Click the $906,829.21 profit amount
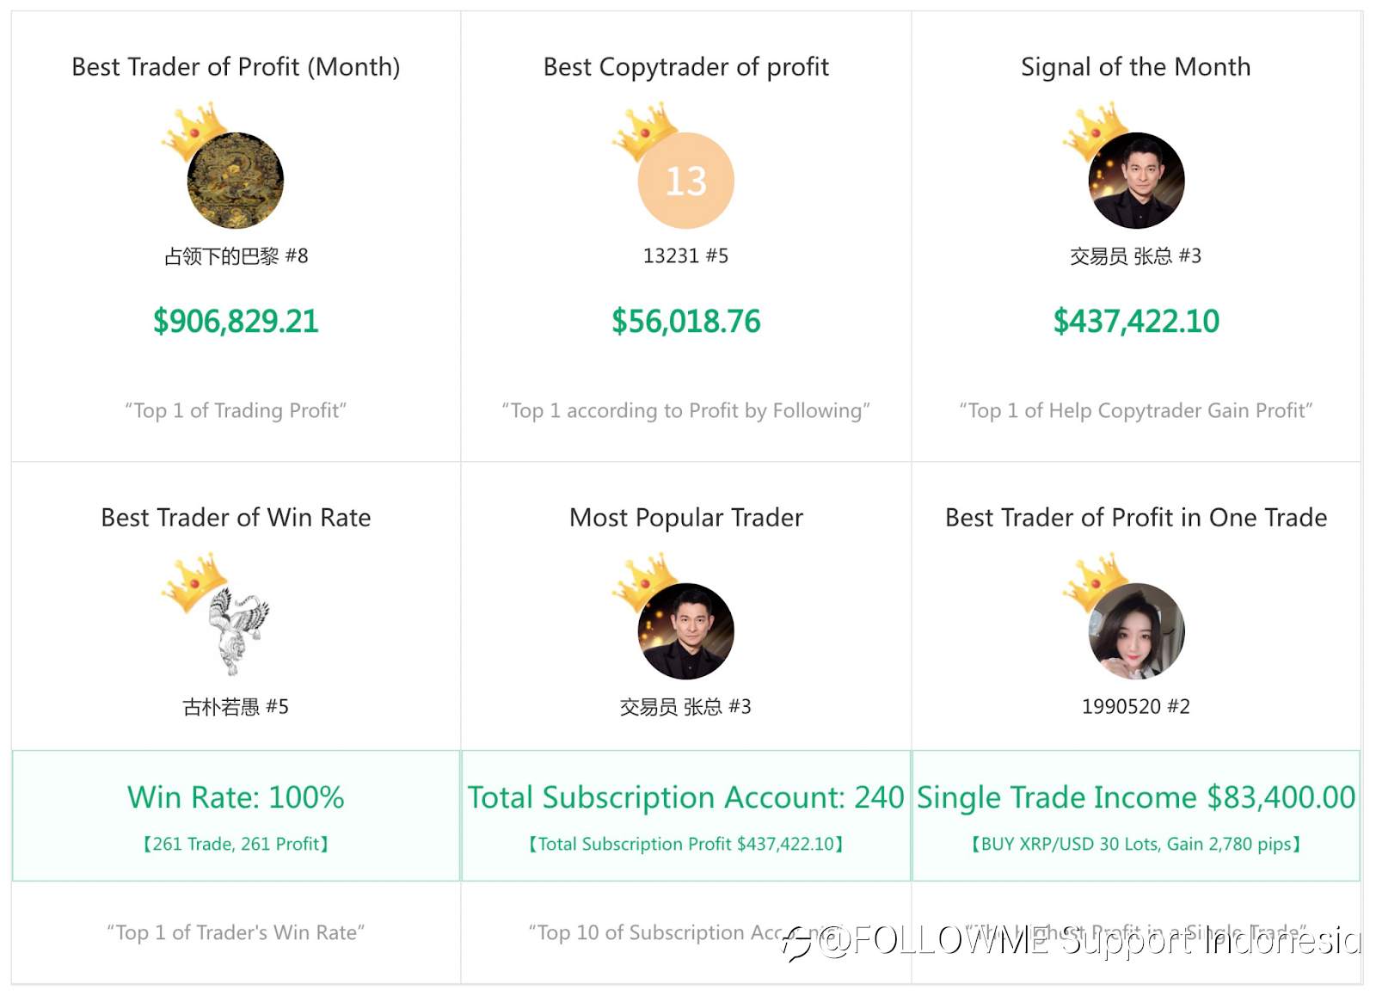Image resolution: width=1376 pixels, height=996 pixels. 236,321
